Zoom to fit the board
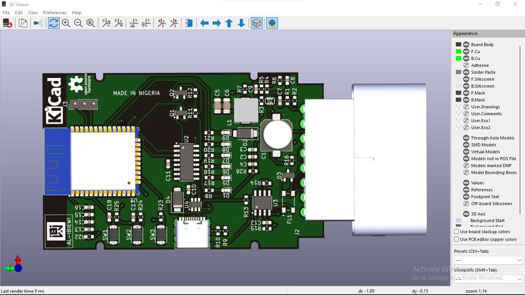This screenshot has width=525, height=295. (x=91, y=23)
